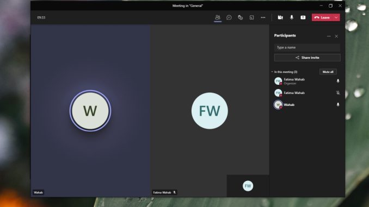Open the reactions icon in meeting toolbar

coord(240,17)
